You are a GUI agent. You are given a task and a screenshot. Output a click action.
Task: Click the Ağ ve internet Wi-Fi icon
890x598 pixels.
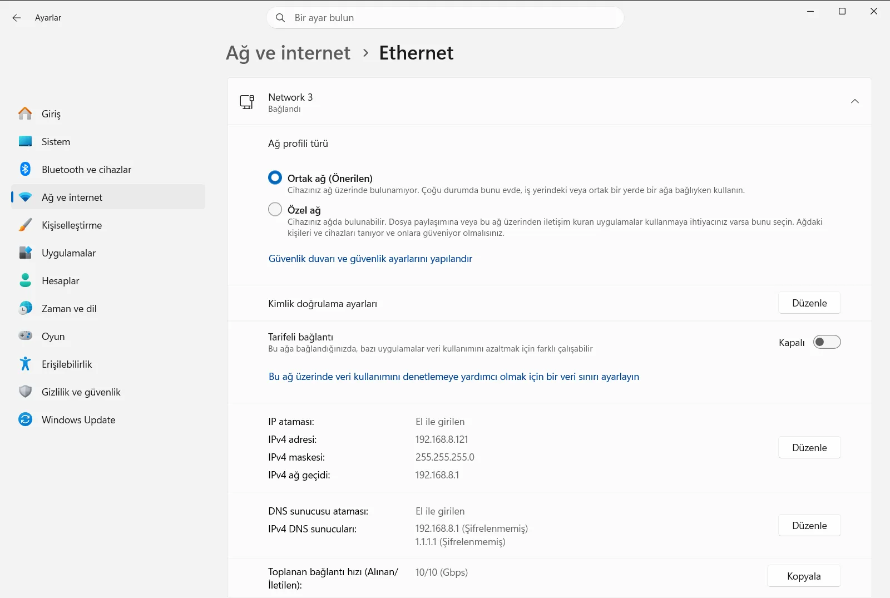click(x=25, y=197)
